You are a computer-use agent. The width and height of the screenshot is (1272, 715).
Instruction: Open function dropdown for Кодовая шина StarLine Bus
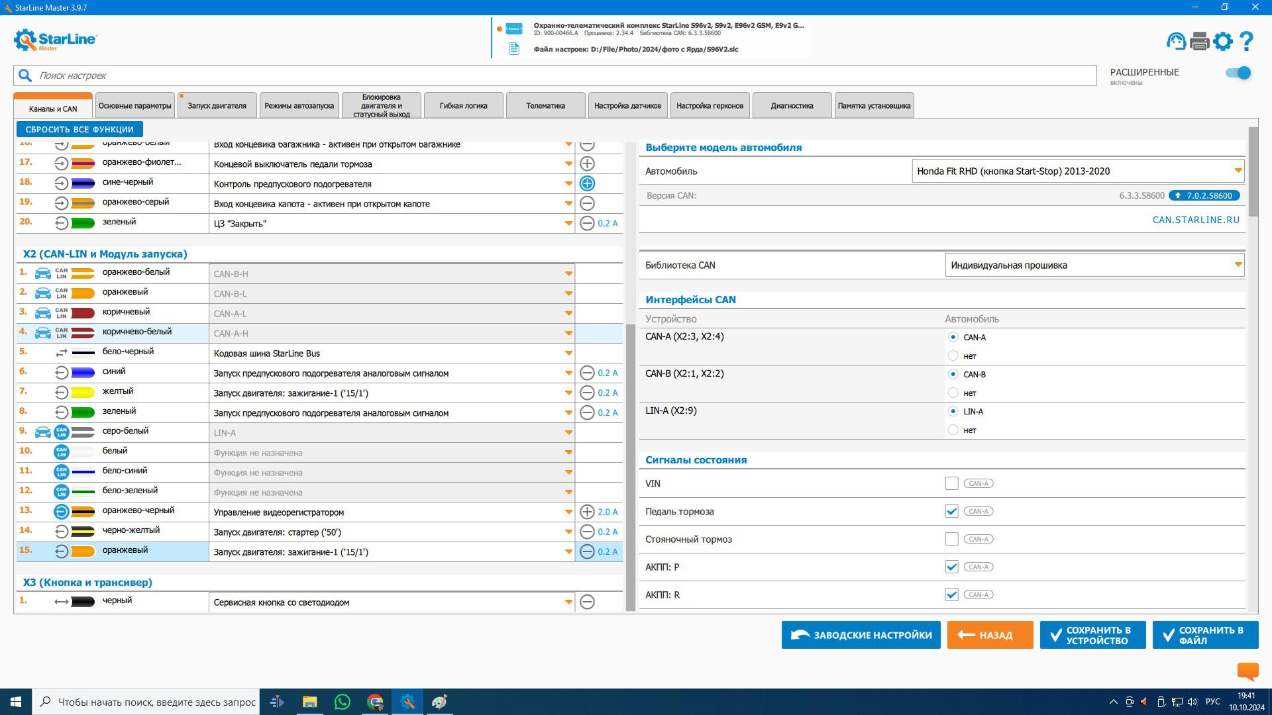(x=392, y=353)
